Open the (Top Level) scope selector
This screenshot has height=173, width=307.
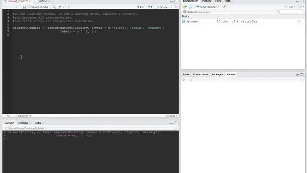[24, 116]
